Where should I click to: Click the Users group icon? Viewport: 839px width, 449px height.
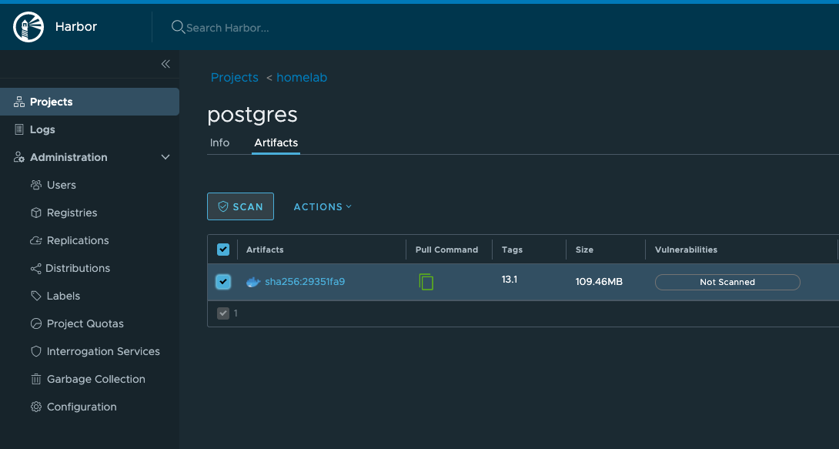(x=36, y=185)
